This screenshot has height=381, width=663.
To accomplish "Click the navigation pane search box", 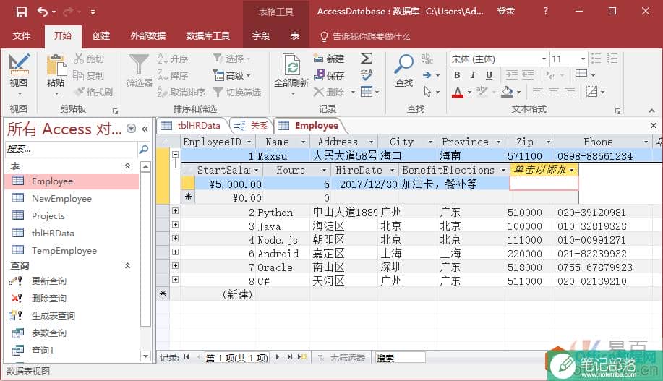I will [x=72, y=149].
